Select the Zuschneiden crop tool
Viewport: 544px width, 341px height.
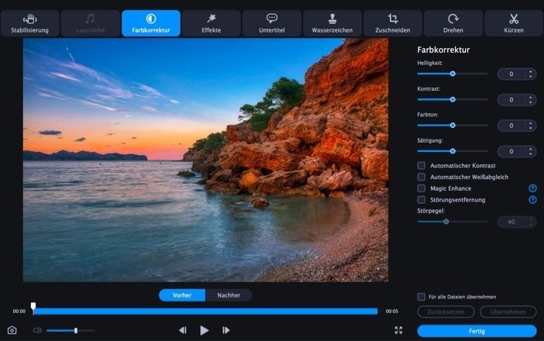pyautogui.click(x=393, y=23)
